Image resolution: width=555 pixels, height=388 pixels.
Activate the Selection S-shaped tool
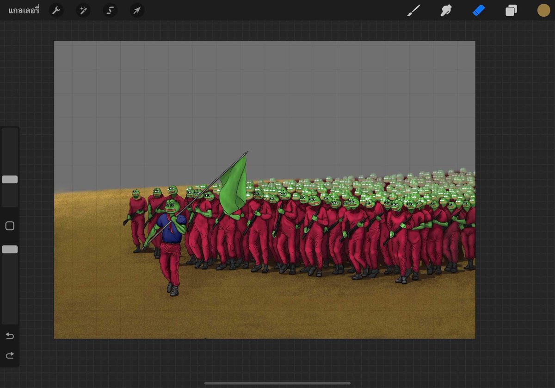(x=110, y=10)
